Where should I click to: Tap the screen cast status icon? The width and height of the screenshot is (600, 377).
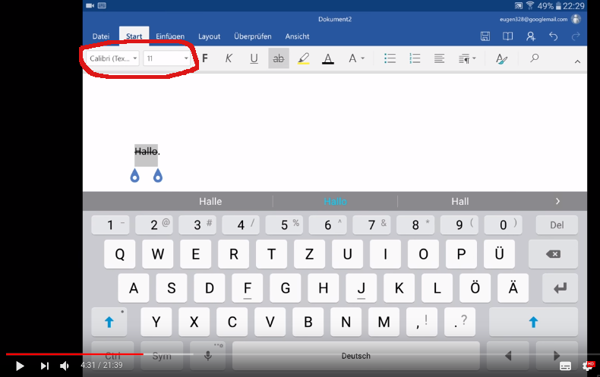(x=518, y=5)
